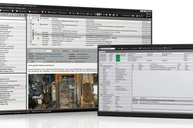This screenshot has width=193, height=128.
Task: Click the trash bin toolbar icon
Action: [43, 12]
